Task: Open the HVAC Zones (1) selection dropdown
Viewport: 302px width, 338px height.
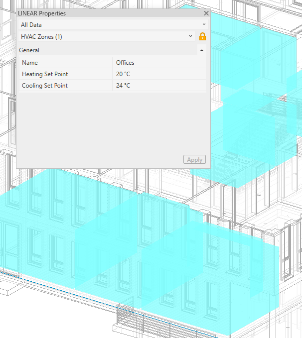Action: pyautogui.click(x=107, y=37)
